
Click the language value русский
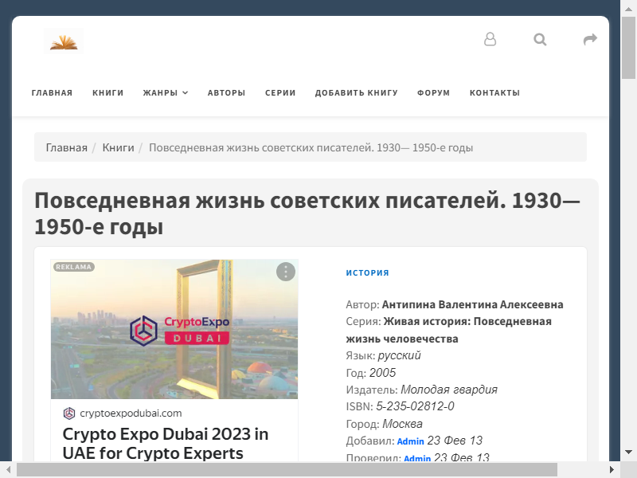(400, 355)
